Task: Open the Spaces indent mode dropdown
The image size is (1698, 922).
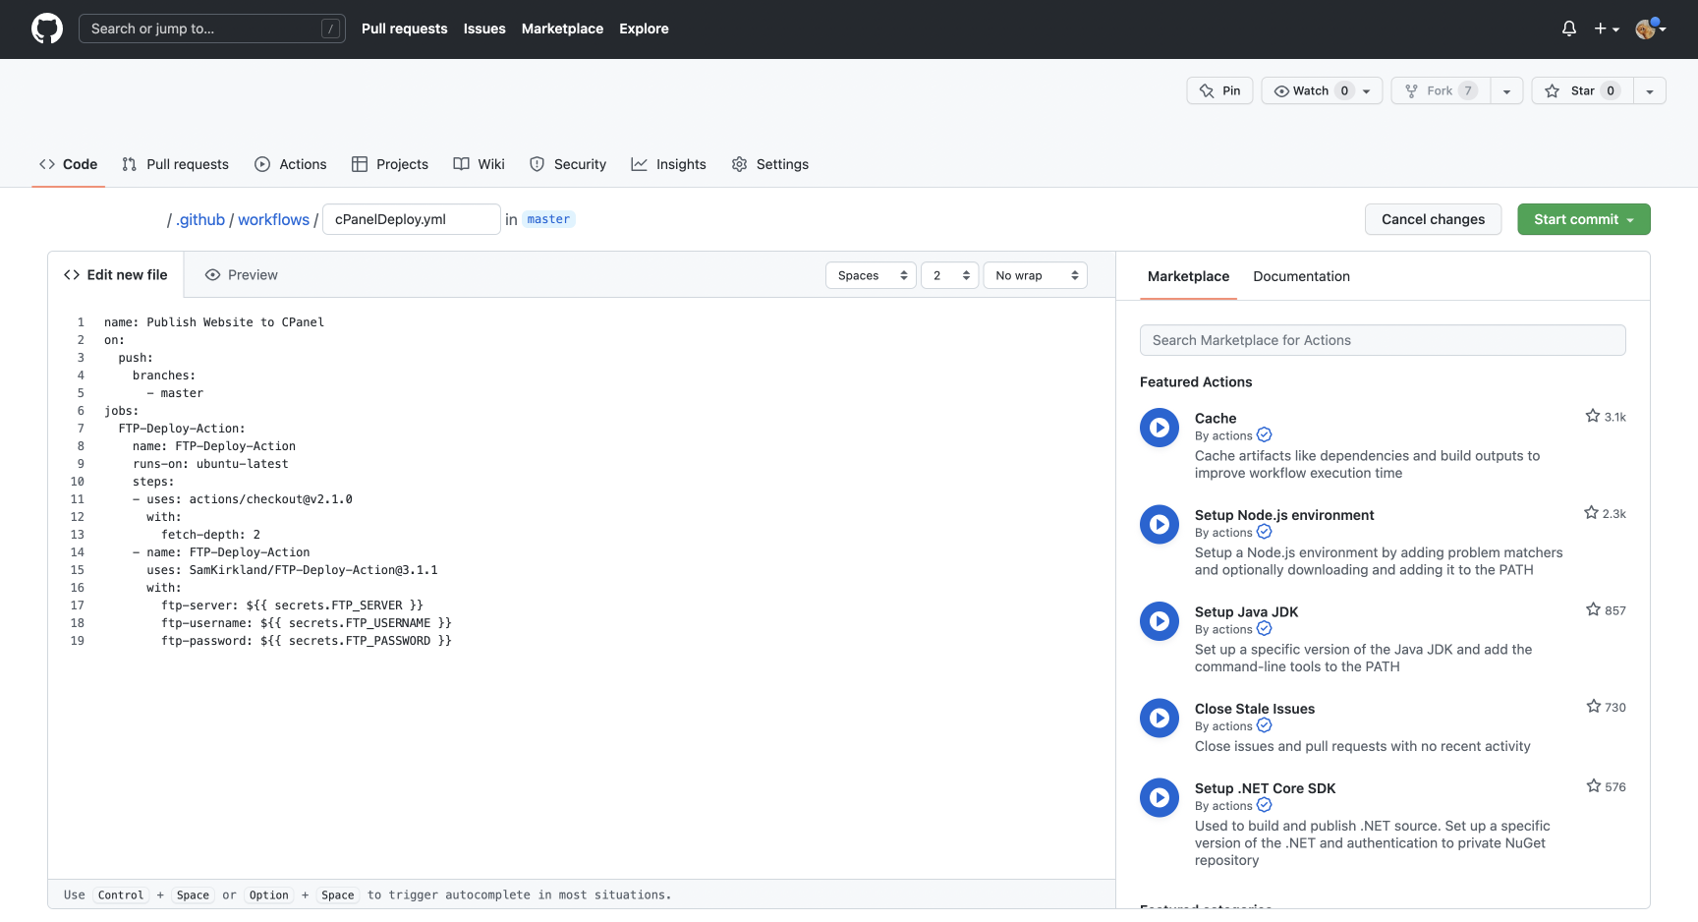Action: (871, 275)
